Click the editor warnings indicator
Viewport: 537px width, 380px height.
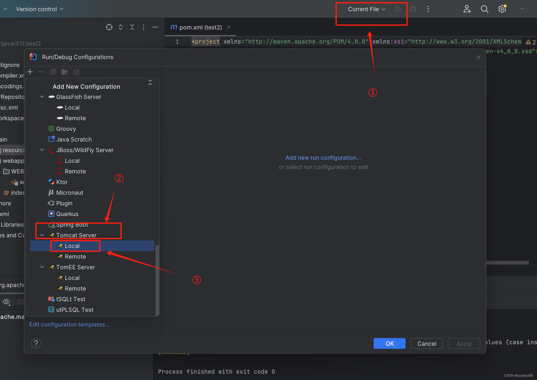click(531, 42)
